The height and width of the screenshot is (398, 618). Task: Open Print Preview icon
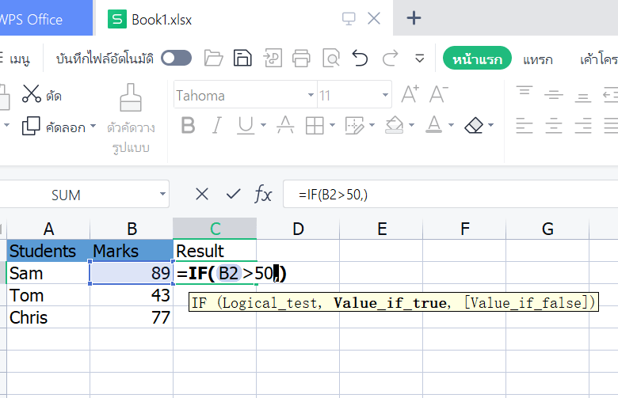pos(330,59)
